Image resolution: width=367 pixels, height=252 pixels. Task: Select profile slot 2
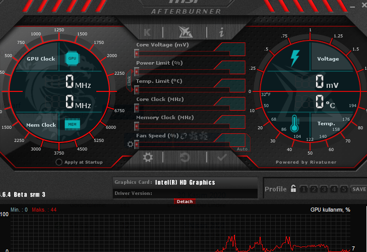click(314, 189)
